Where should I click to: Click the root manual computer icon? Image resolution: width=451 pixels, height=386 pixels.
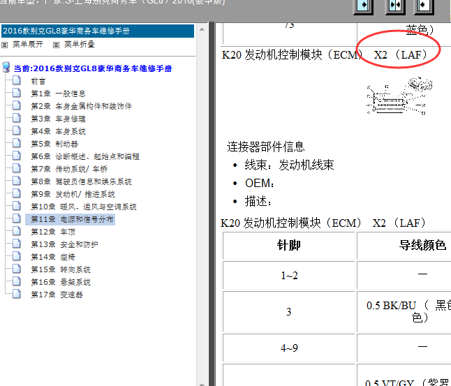pyautogui.click(x=6, y=67)
